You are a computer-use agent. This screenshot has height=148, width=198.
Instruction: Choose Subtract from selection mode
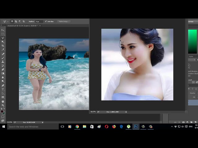(x=20, y=21)
